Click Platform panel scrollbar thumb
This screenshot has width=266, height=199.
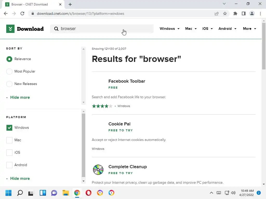(x=83, y=145)
